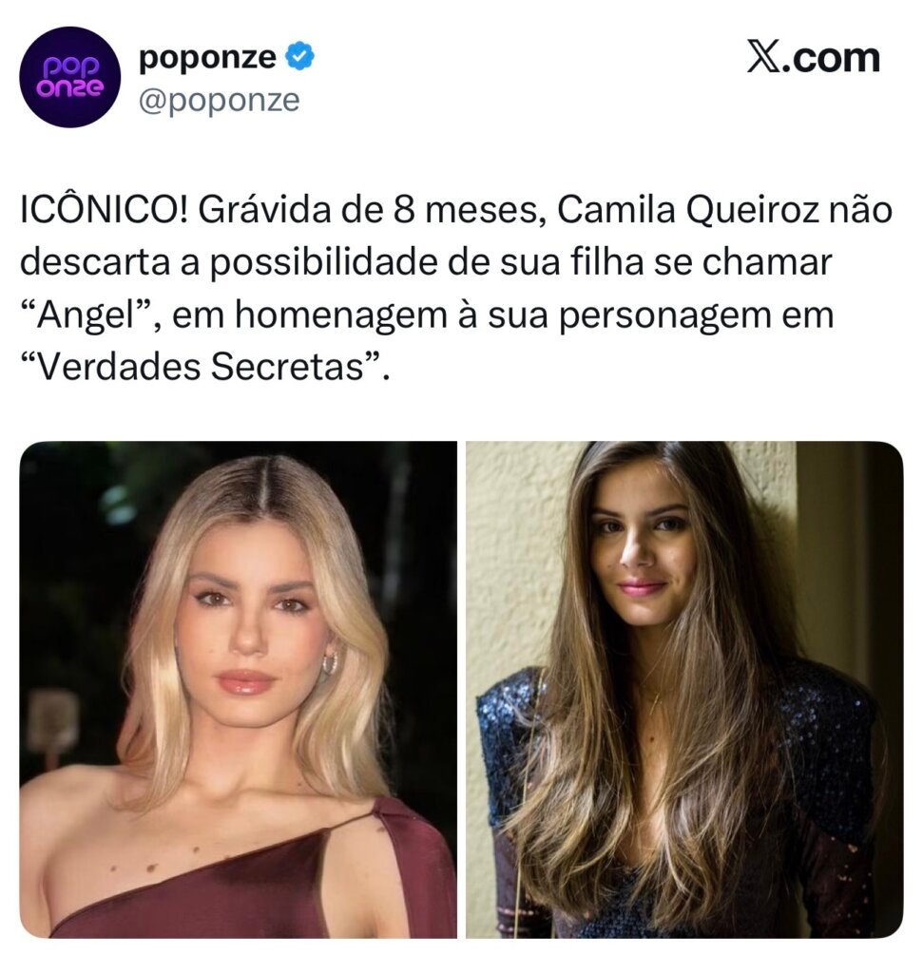Click the blue verified badge
The image size is (923, 973).
pyautogui.click(x=299, y=57)
